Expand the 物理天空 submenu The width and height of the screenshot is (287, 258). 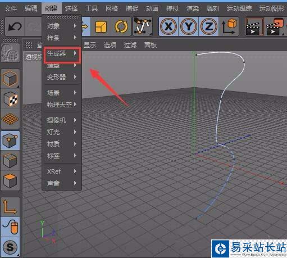click(62, 105)
